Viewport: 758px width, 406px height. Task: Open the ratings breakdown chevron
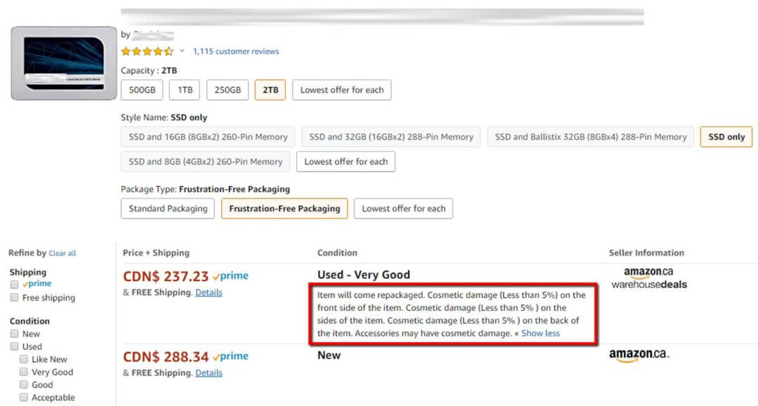pyautogui.click(x=182, y=51)
